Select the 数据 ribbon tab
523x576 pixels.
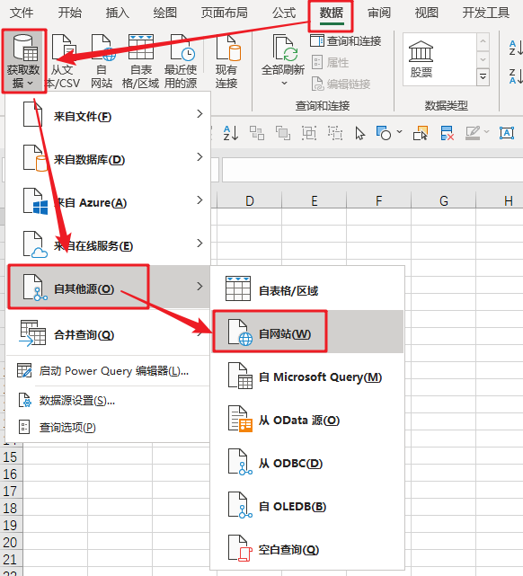click(x=331, y=13)
